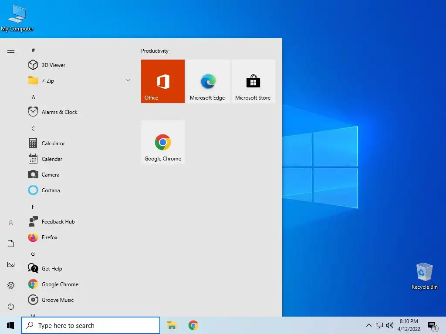Expand the 7-Zip folder chevron
This screenshot has height=334, width=446.
[x=128, y=80]
